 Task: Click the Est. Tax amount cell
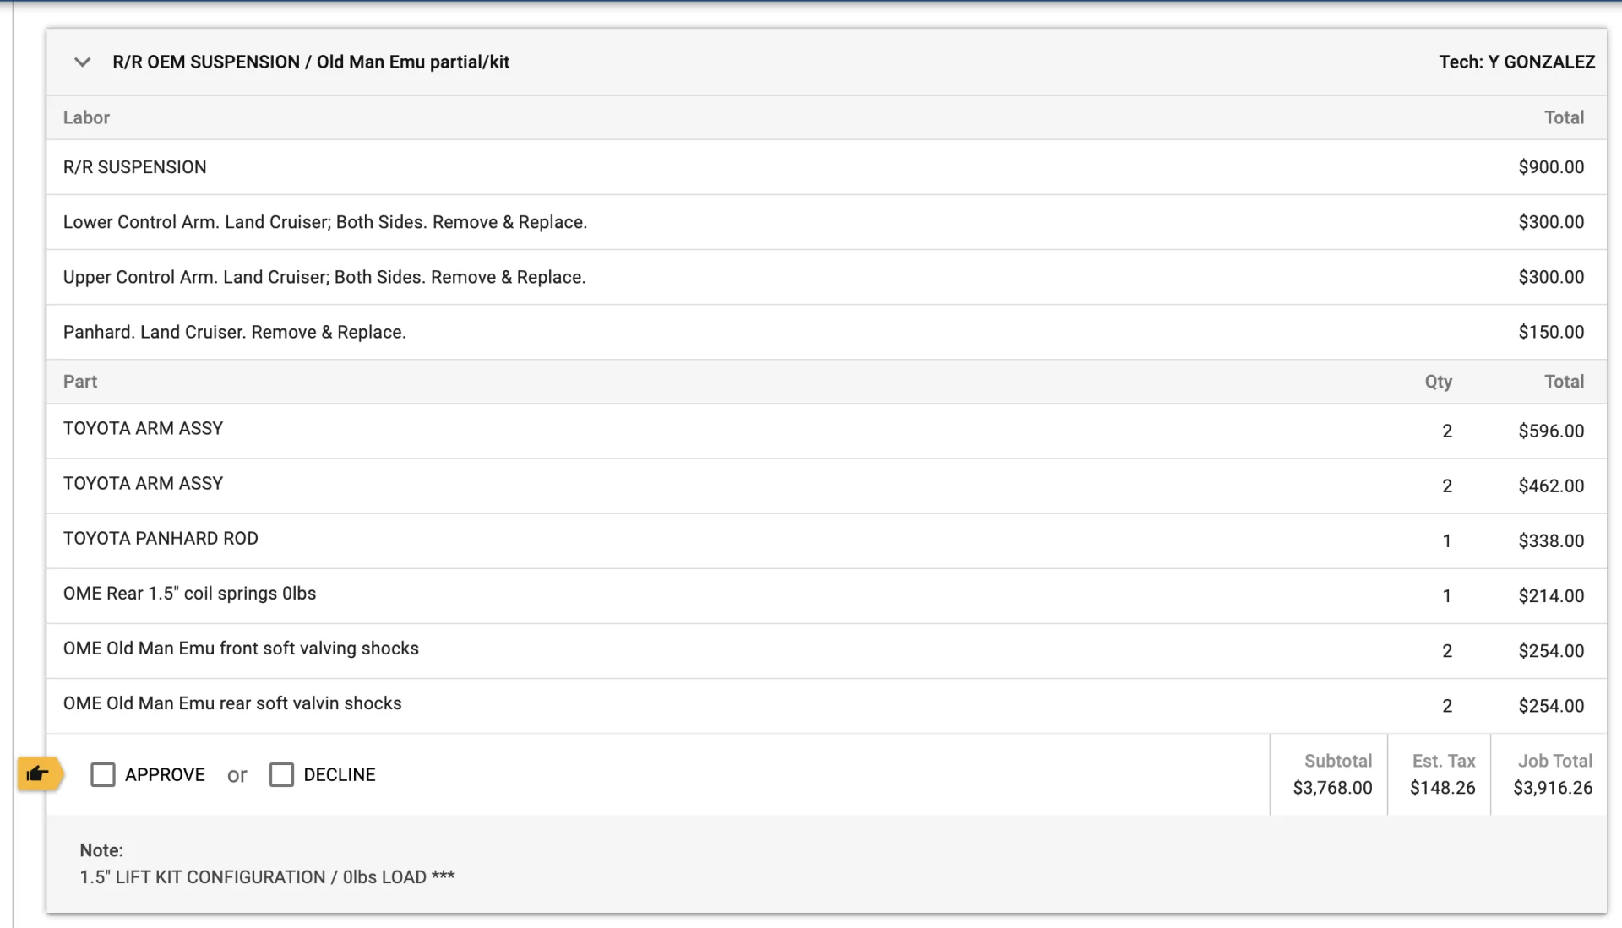tap(1442, 788)
